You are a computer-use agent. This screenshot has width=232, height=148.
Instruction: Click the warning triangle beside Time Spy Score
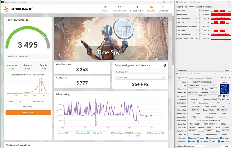(27, 20)
